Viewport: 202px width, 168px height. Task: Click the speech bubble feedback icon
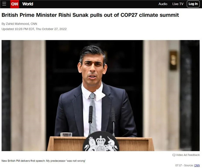click(174, 155)
